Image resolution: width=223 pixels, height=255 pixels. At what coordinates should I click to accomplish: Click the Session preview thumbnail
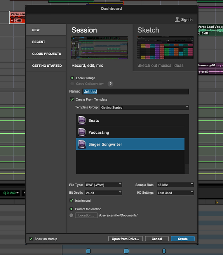tap(99, 47)
